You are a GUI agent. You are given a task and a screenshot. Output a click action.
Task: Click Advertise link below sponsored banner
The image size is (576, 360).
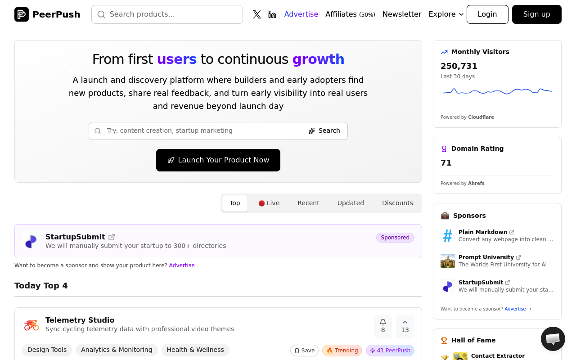pyautogui.click(x=182, y=265)
